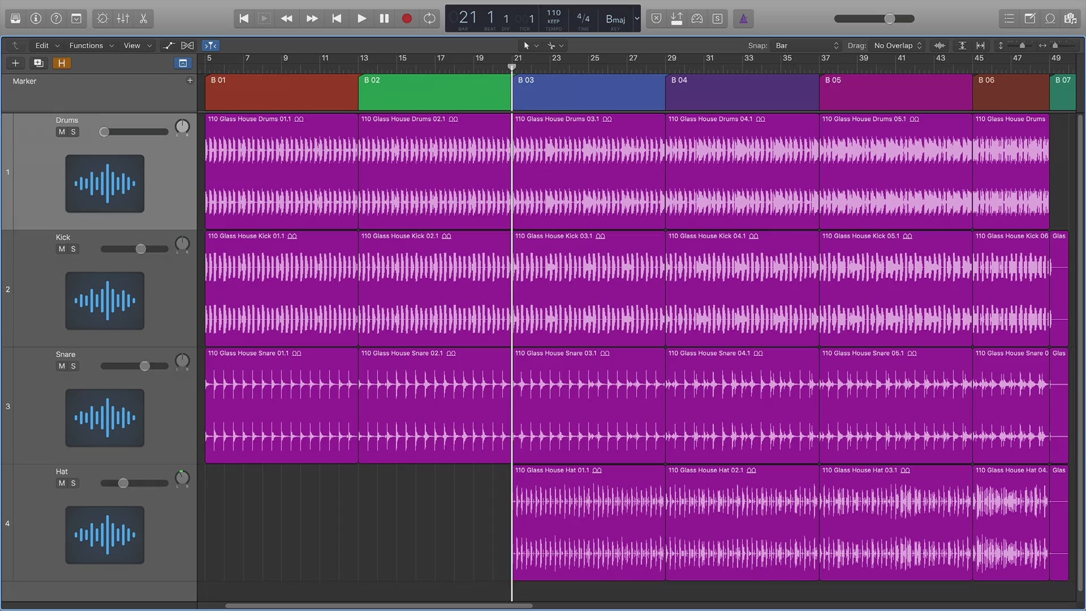The width and height of the screenshot is (1086, 611).
Task: Open the pointer tool dropdown
Action: 531,45
